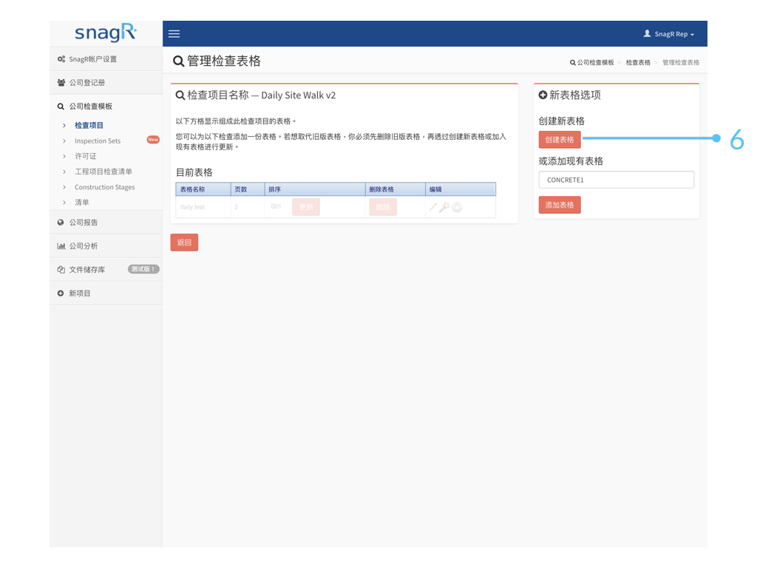757x568 pixels.
Task: Open SnagR帐户设置 in the sidebar
Action: click(106, 59)
